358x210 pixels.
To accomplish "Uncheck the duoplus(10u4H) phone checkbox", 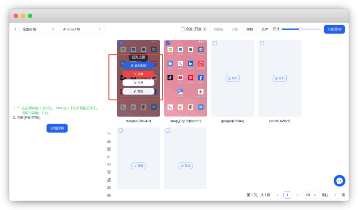I will [x=121, y=43].
